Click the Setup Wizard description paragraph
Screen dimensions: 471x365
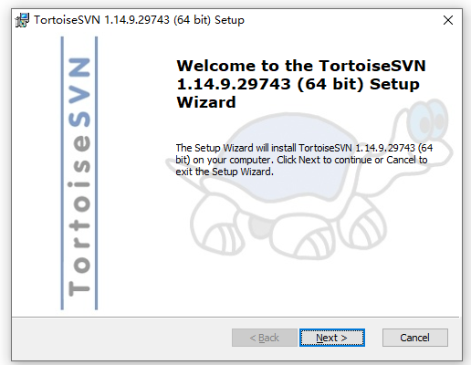[304, 160]
